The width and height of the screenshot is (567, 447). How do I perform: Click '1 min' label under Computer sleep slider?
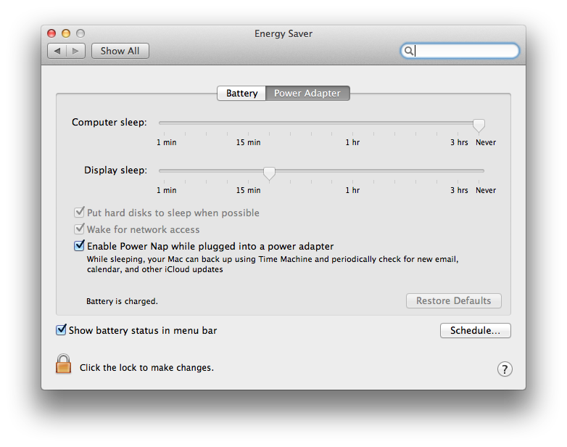(x=166, y=142)
